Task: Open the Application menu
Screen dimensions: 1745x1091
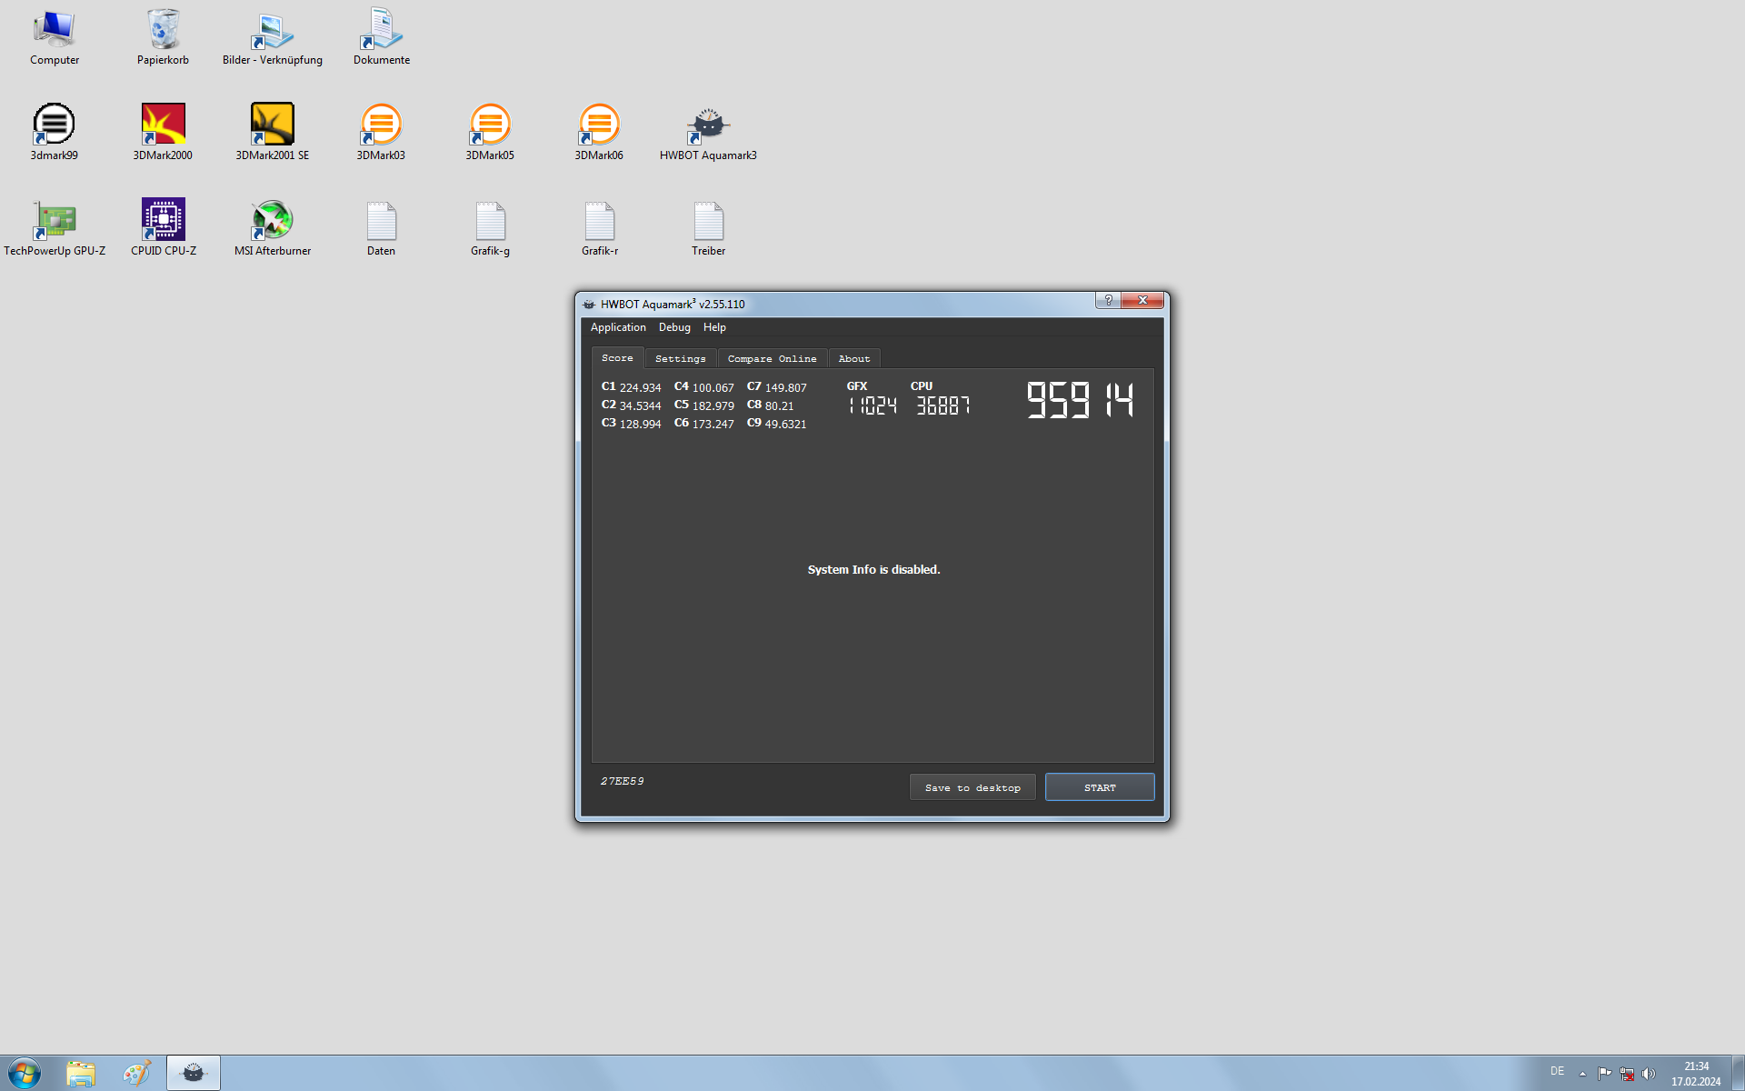Action: [618, 327]
